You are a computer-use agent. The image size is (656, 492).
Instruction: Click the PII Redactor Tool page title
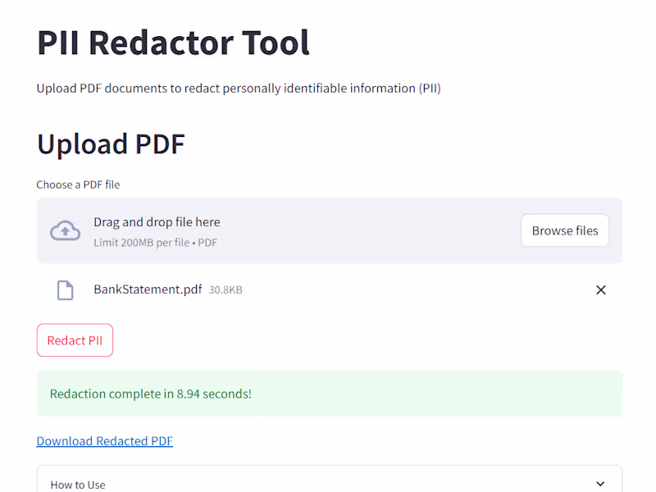(173, 43)
